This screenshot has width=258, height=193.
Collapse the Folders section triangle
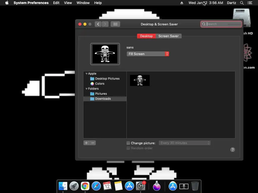[x=86, y=89]
